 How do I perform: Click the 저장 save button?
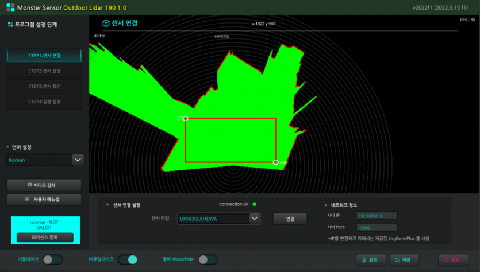(404, 260)
